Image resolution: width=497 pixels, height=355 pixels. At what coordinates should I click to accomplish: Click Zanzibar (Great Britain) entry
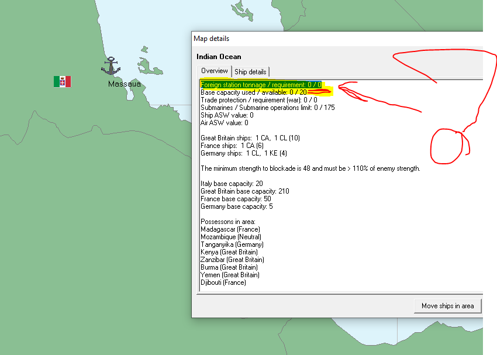tap(232, 260)
